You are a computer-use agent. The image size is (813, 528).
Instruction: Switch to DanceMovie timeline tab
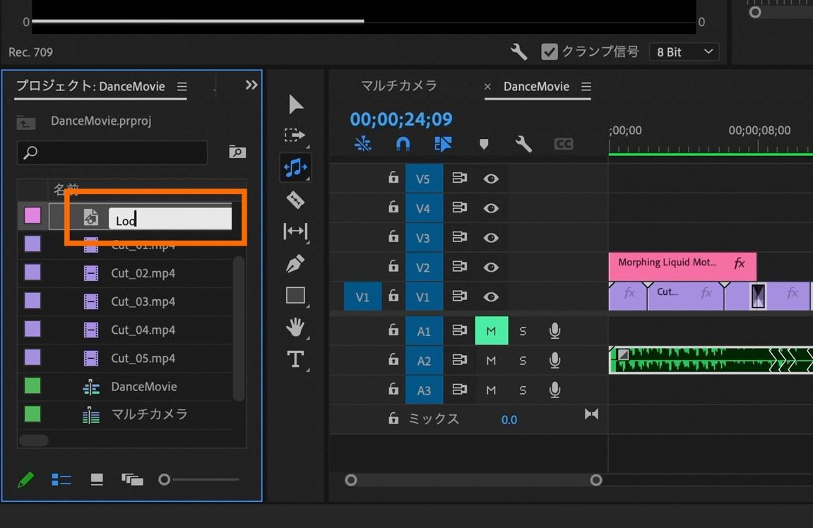click(536, 86)
